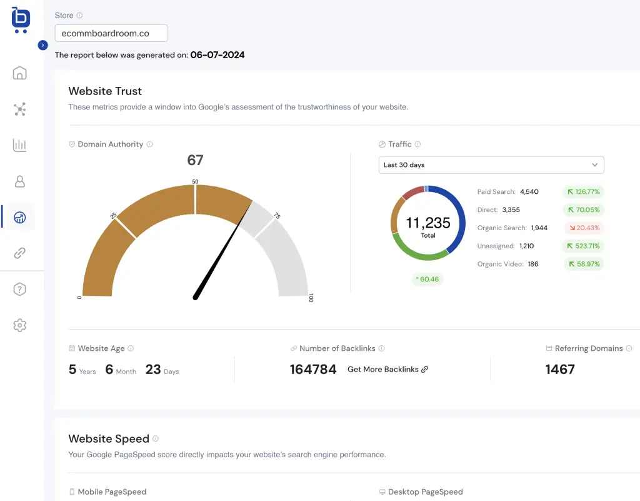
Task: Click the link icon beside Number of Backlinks
Action: [294, 348]
